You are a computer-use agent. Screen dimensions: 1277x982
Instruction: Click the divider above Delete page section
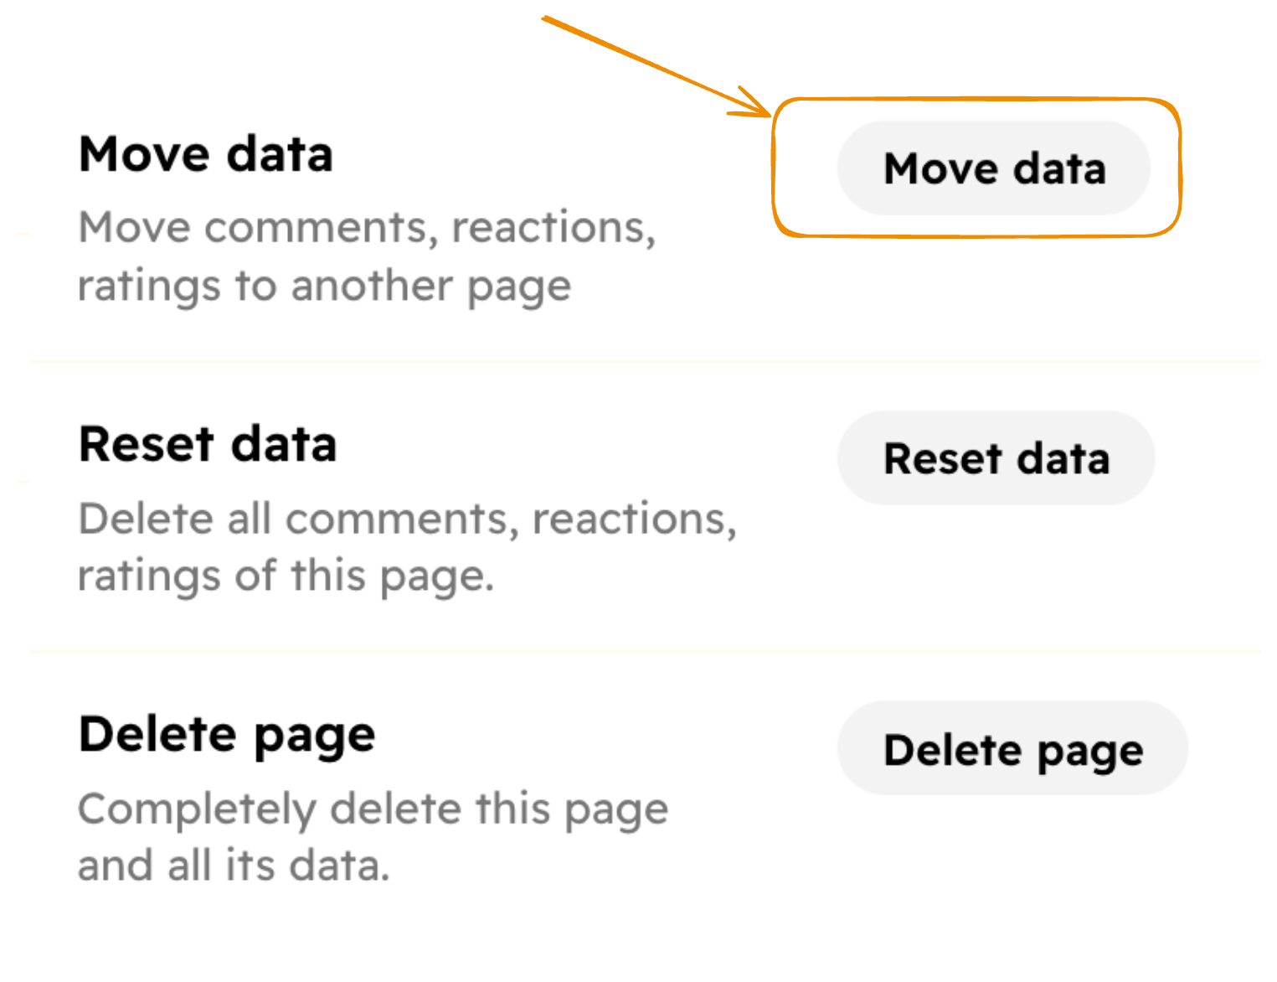(x=636, y=650)
